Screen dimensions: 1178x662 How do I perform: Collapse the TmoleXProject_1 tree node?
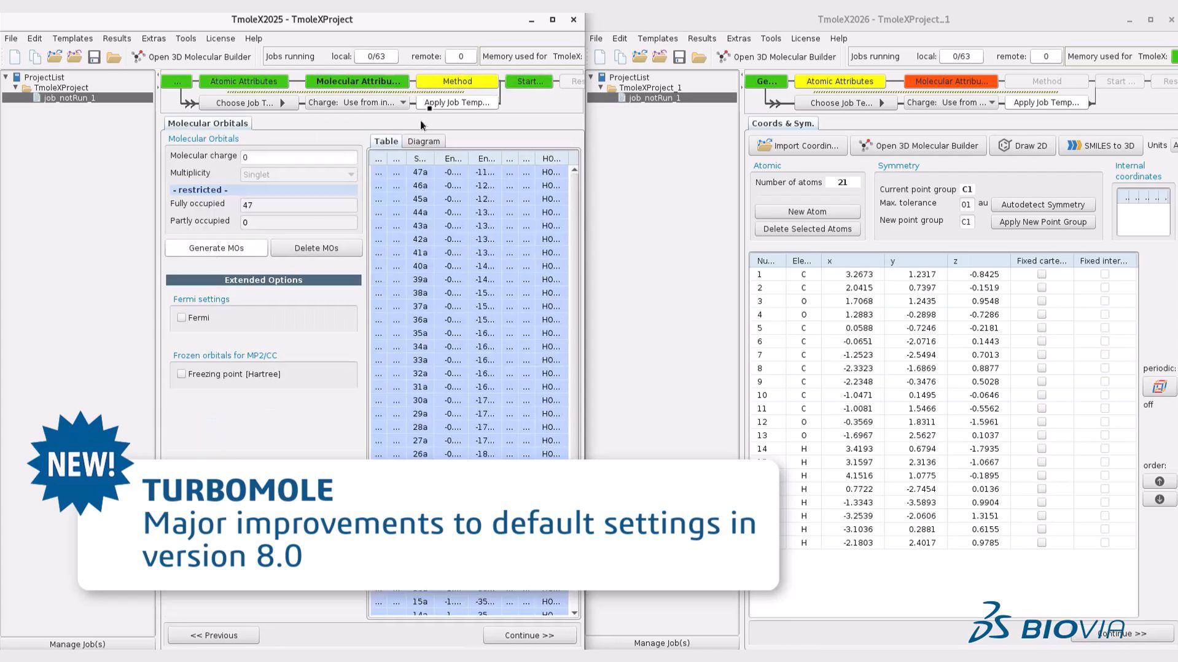tap(601, 88)
